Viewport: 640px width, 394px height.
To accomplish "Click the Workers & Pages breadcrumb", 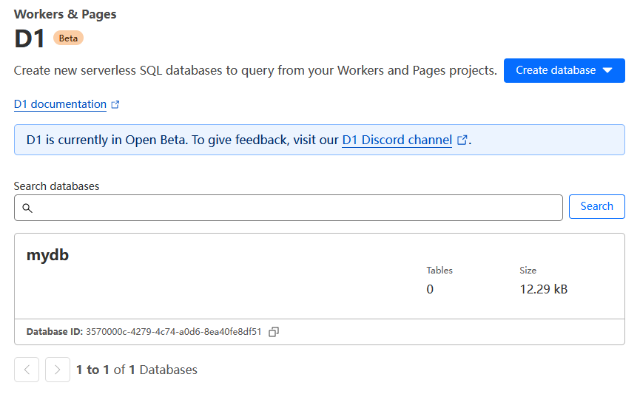I will pos(65,14).
